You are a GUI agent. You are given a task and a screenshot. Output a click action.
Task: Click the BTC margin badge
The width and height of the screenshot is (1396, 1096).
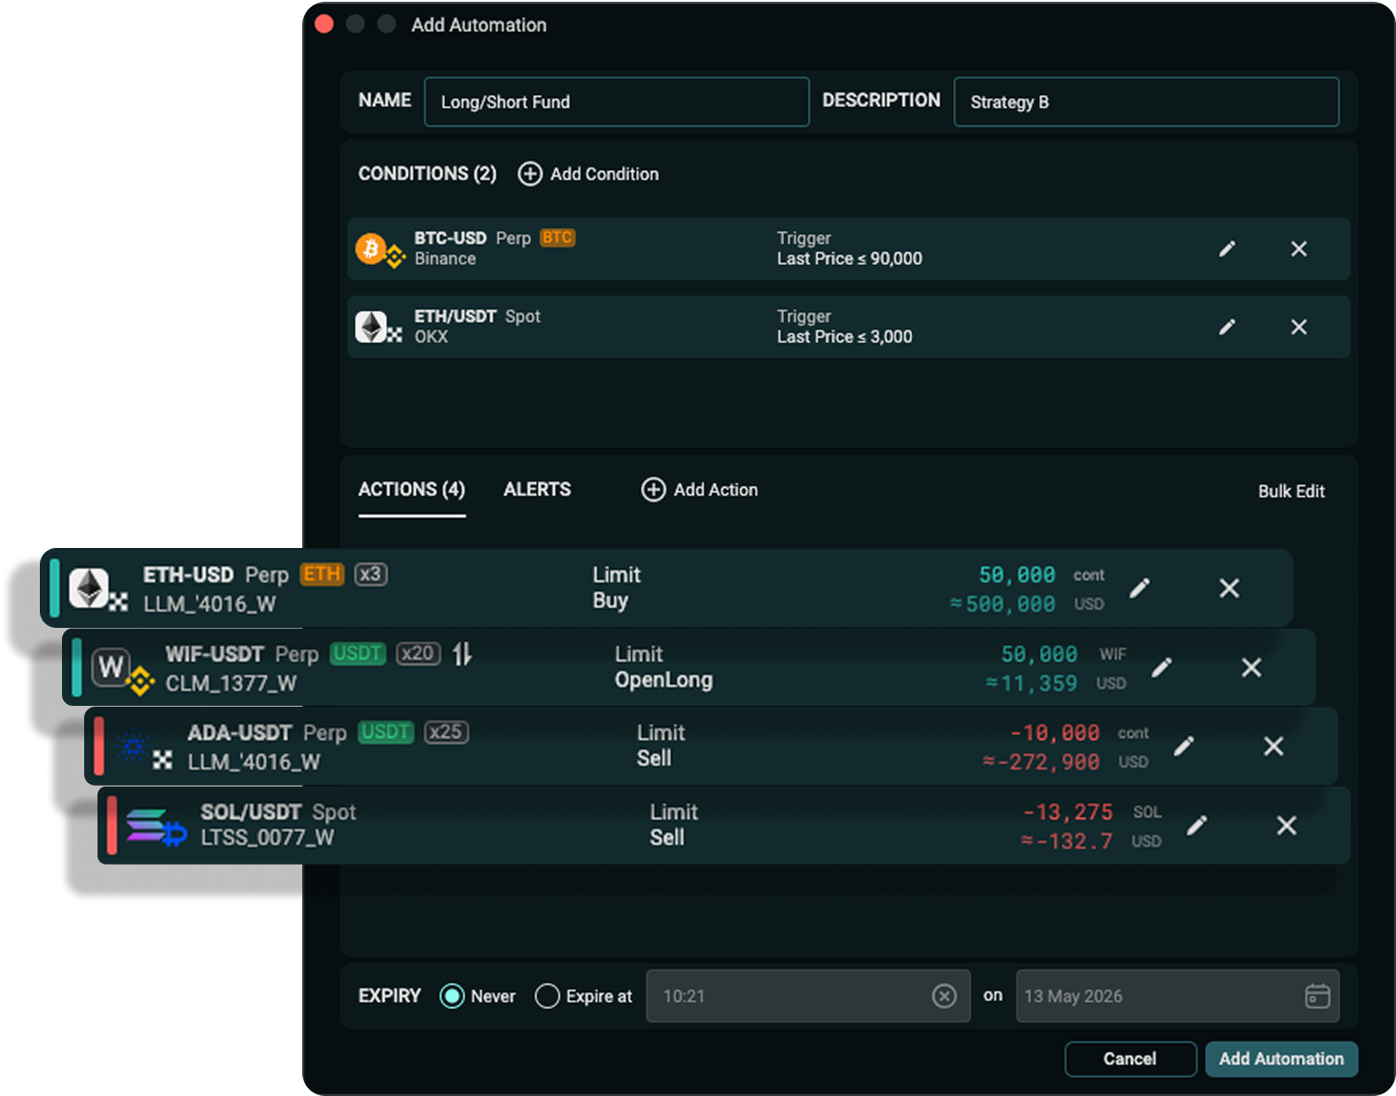(558, 238)
